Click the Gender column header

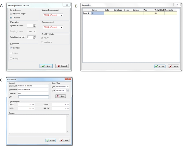coord(138,10)
